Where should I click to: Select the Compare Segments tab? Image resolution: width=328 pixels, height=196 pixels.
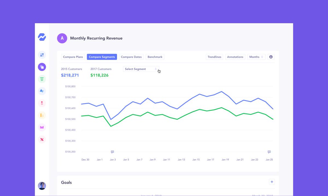tap(102, 57)
